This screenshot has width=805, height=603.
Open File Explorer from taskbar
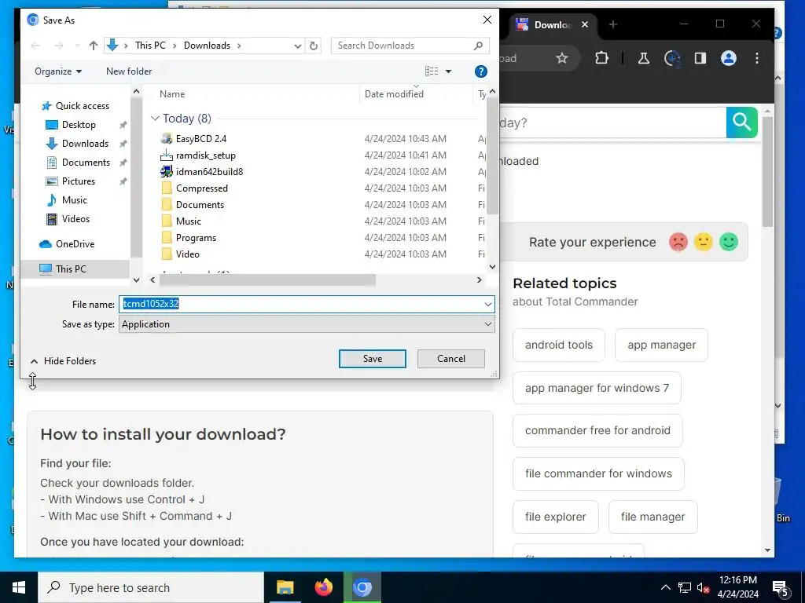[x=285, y=587]
